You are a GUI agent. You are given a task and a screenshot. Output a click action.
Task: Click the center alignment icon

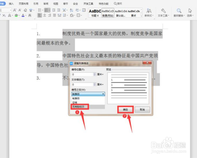tap(44, 15)
